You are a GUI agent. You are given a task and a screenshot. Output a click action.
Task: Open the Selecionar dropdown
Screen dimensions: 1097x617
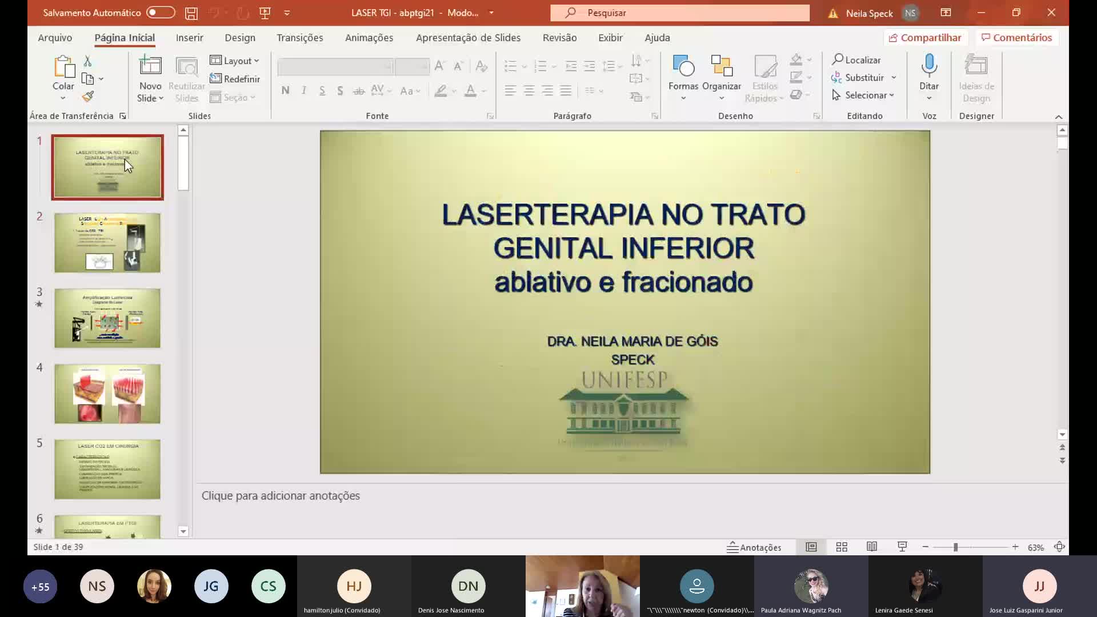pyautogui.click(x=863, y=95)
